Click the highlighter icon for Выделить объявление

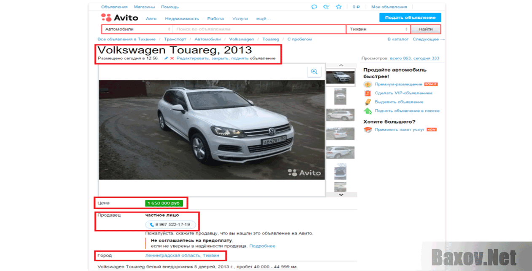pos(368,102)
